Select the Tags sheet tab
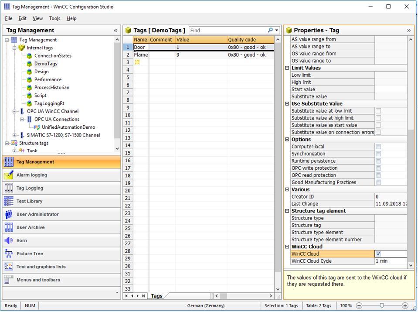Image resolution: width=418 pixels, height=312 pixels. click(x=156, y=296)
